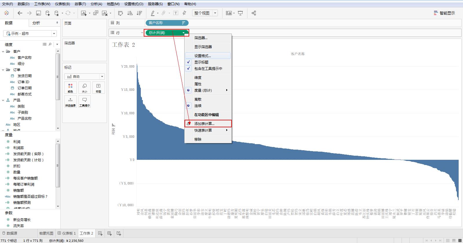Collapse the 订单 folder in dimensions

tap(3, 70)
